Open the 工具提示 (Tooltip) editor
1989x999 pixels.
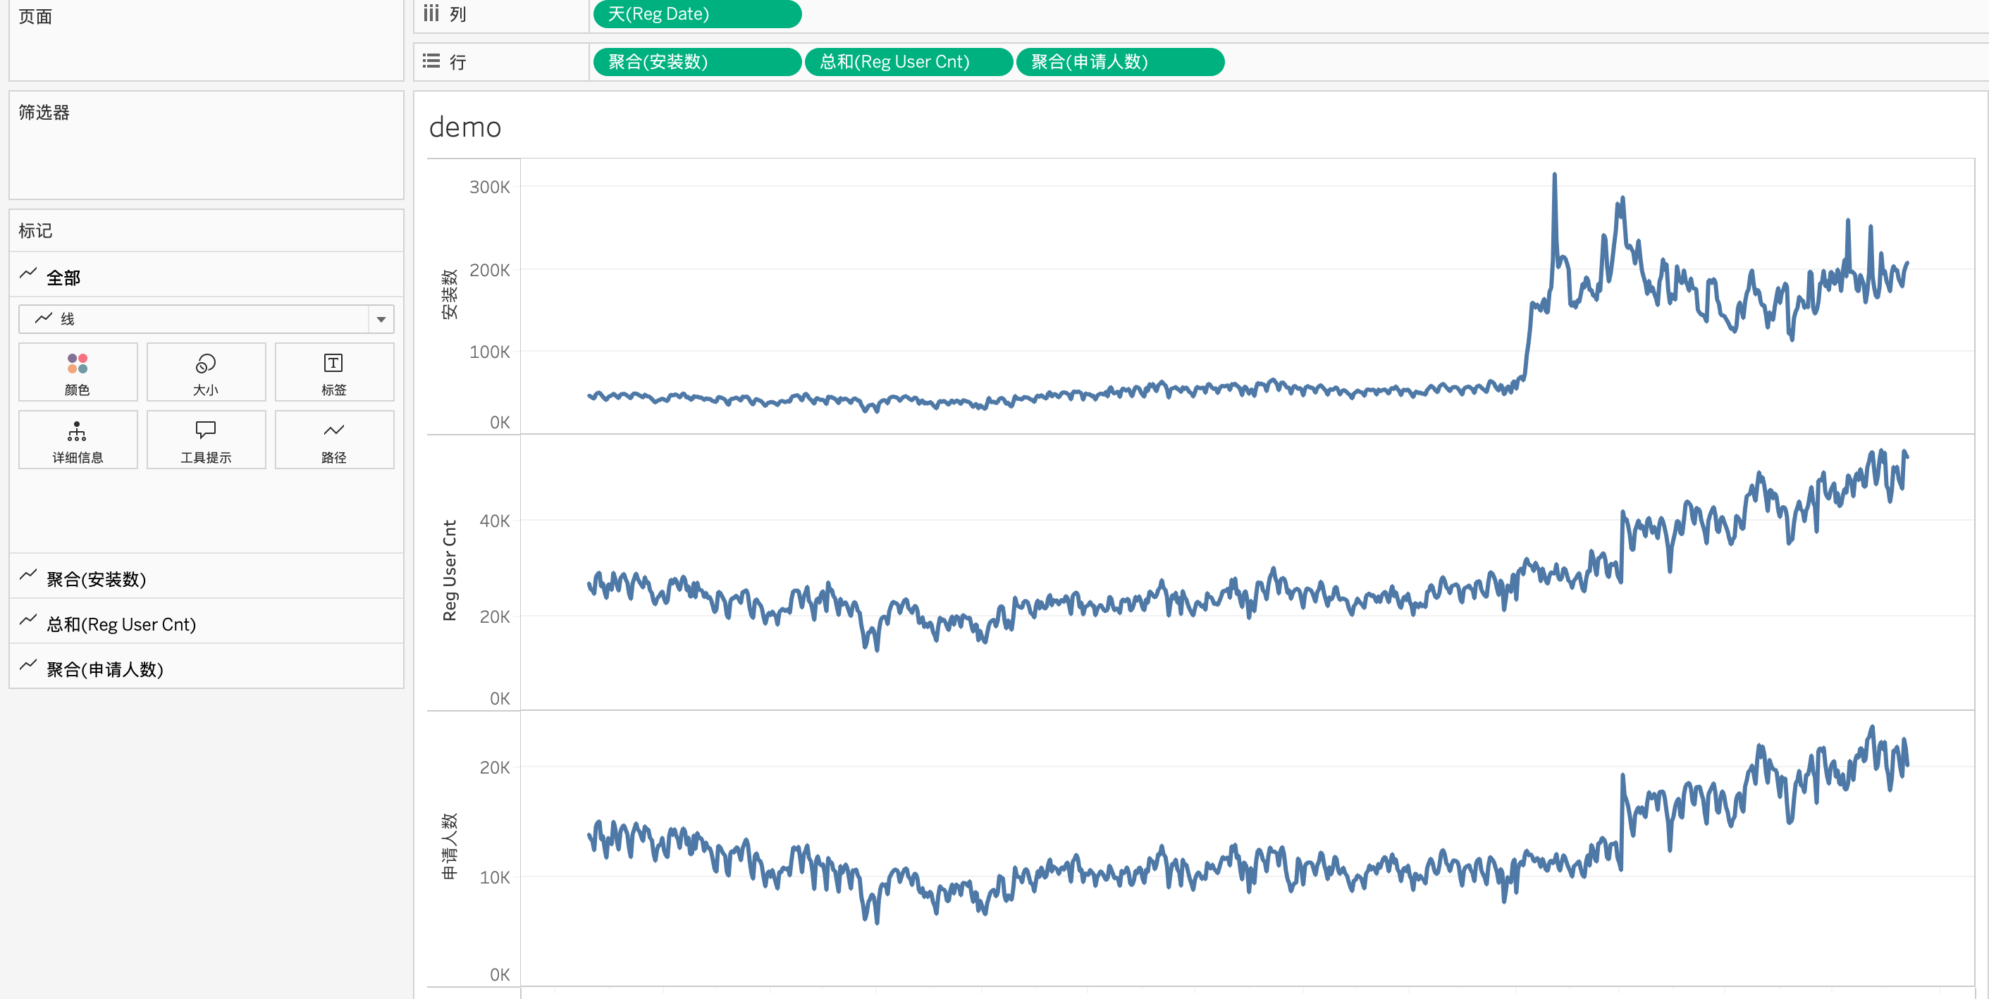(x=205, y=440)
